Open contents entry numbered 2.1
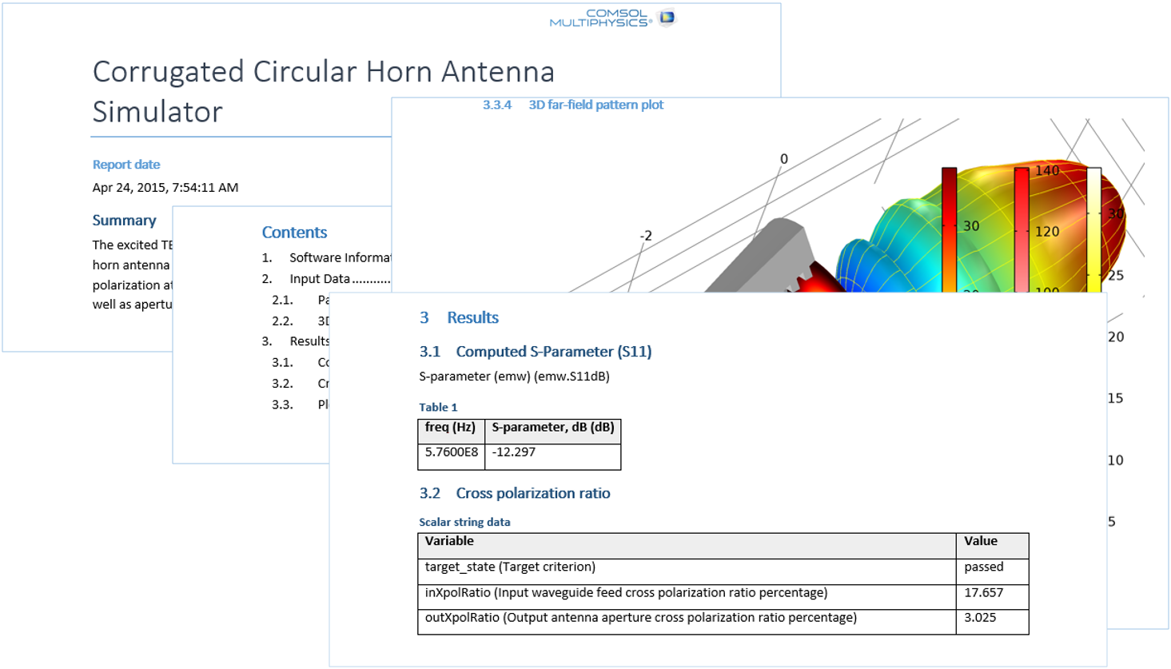 pos(301,300)
